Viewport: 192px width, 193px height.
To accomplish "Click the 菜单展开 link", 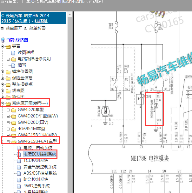I will 14,28.
